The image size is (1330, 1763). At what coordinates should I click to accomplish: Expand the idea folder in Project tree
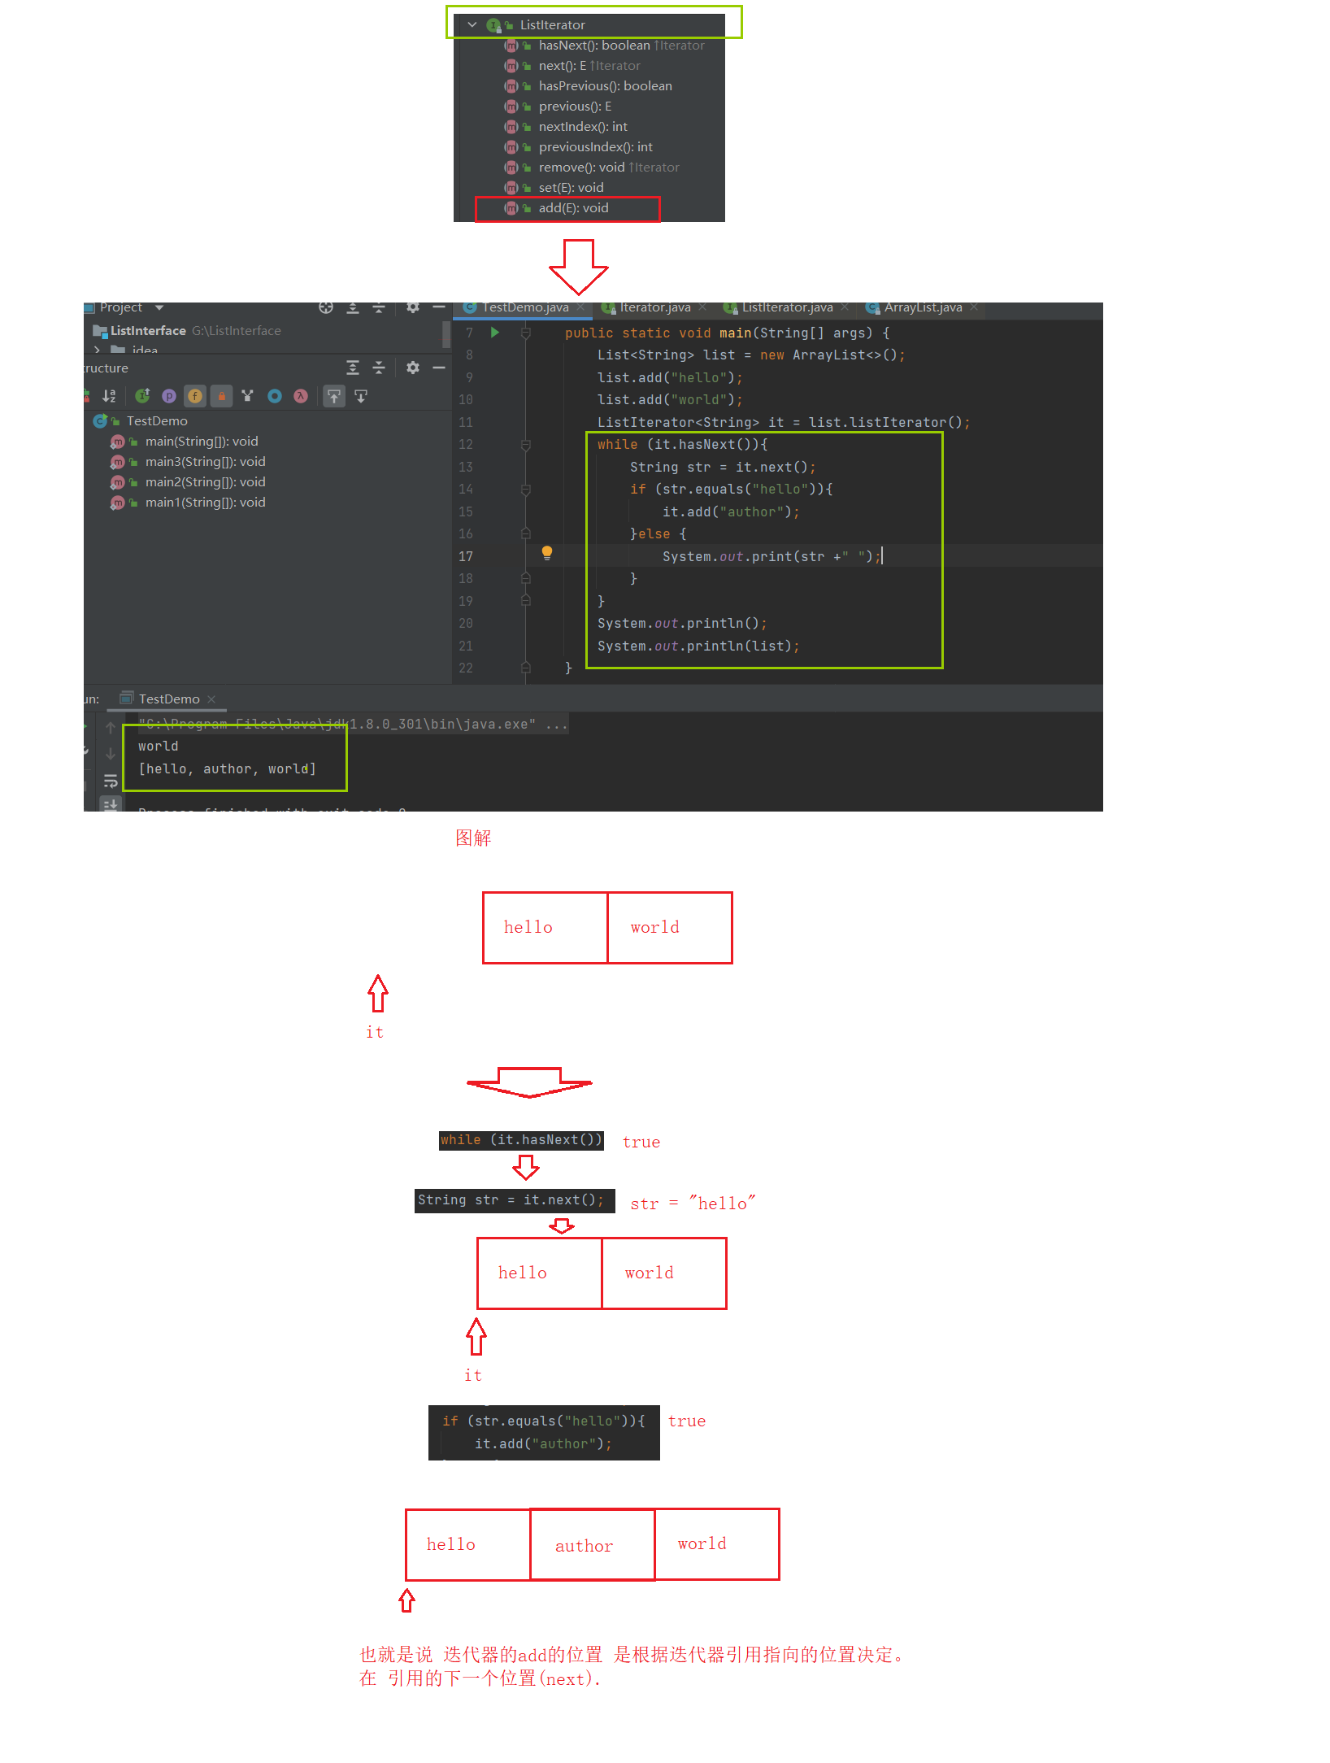97,350
